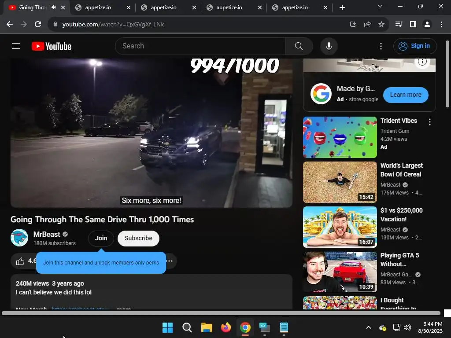This screenshot has width=451, height=338.
Task: Open the Notepad taskbar icon
Action: pos(284,327)
